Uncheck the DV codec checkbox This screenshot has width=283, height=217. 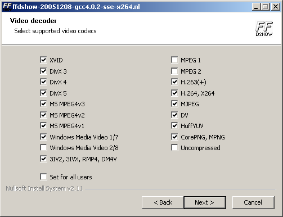[x=174, y=115]
